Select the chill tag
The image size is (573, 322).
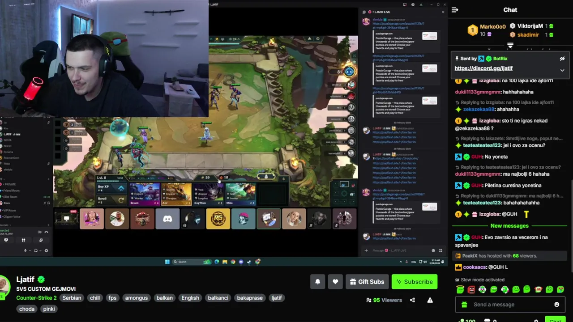click(95, 298)
